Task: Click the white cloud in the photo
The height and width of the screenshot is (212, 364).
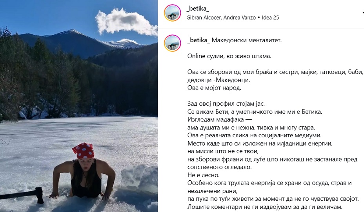Action: (x=126, y=22)
